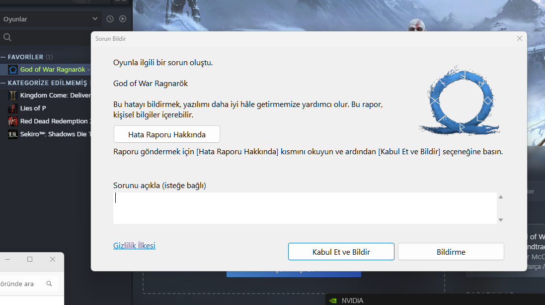Click the NVIDIA notification logo

(x=333, y=301)
